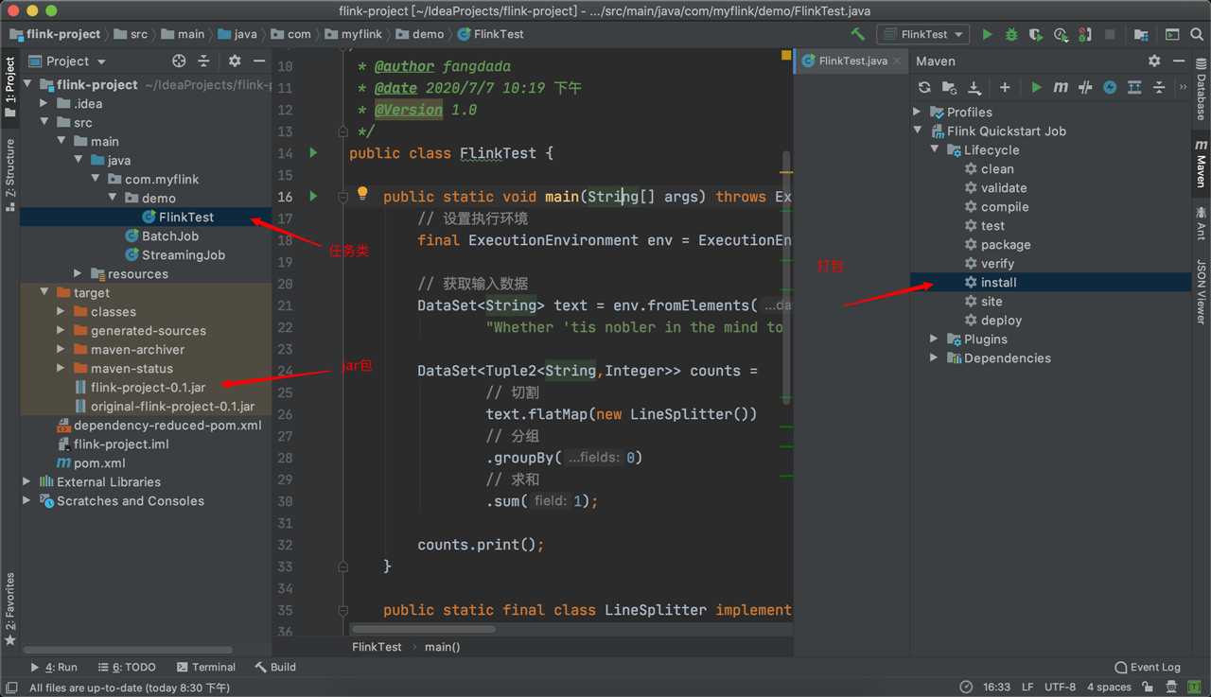Toggle Skip Tests mode in Maven toolbar
The image size is (1211, 697).
pyautogui.click(x=1110, y=87)
